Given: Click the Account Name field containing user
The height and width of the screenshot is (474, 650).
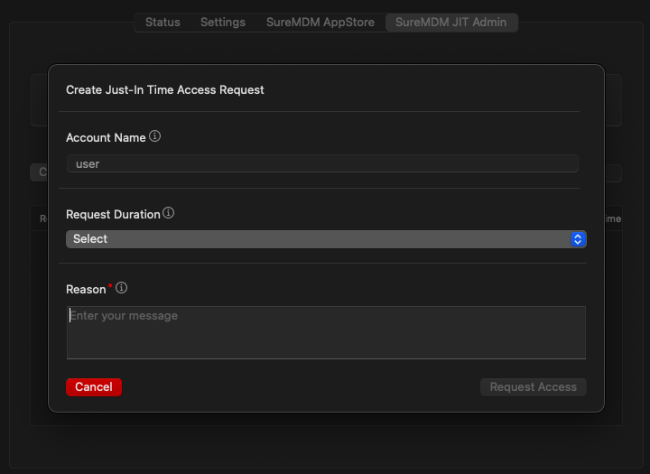Looking at the screenshot, I should pyautogui.click(x=322, y=164).
